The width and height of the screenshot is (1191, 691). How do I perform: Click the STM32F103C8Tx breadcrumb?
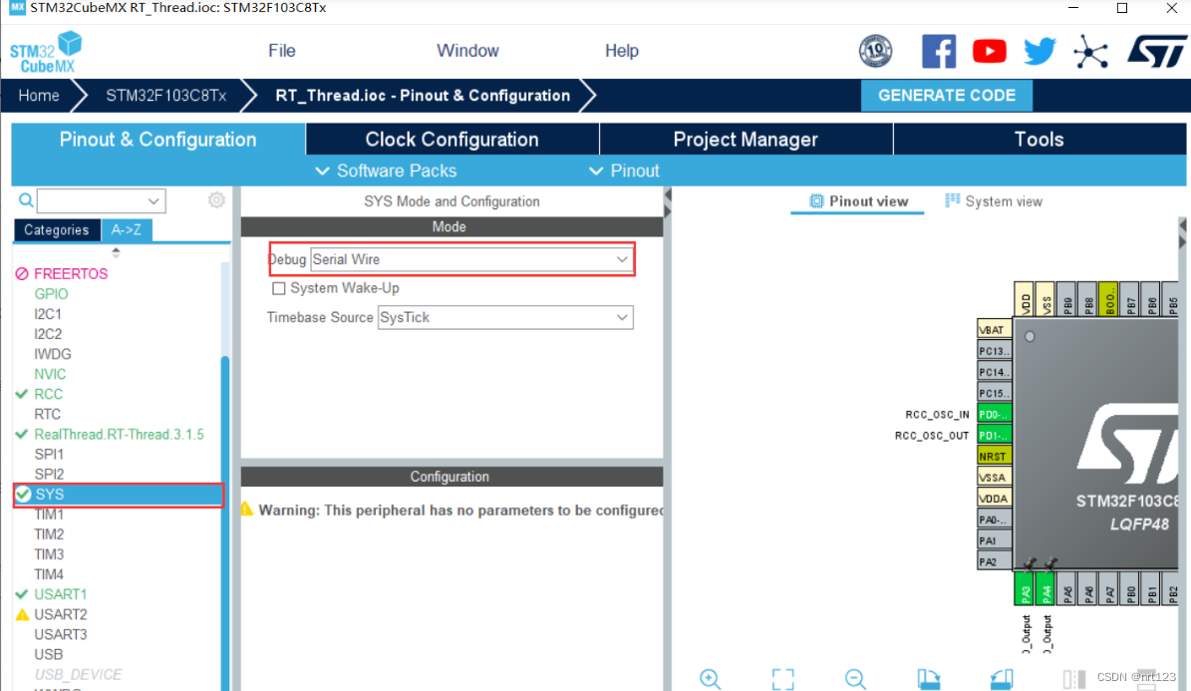click(x=165, y=96)
